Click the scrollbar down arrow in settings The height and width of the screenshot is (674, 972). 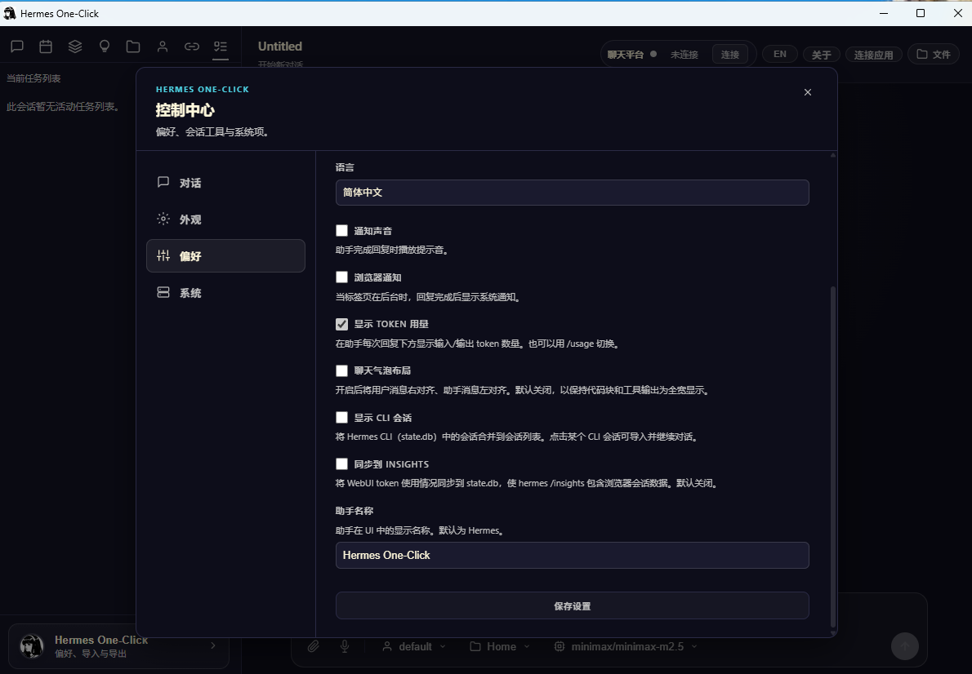(833, 633)
